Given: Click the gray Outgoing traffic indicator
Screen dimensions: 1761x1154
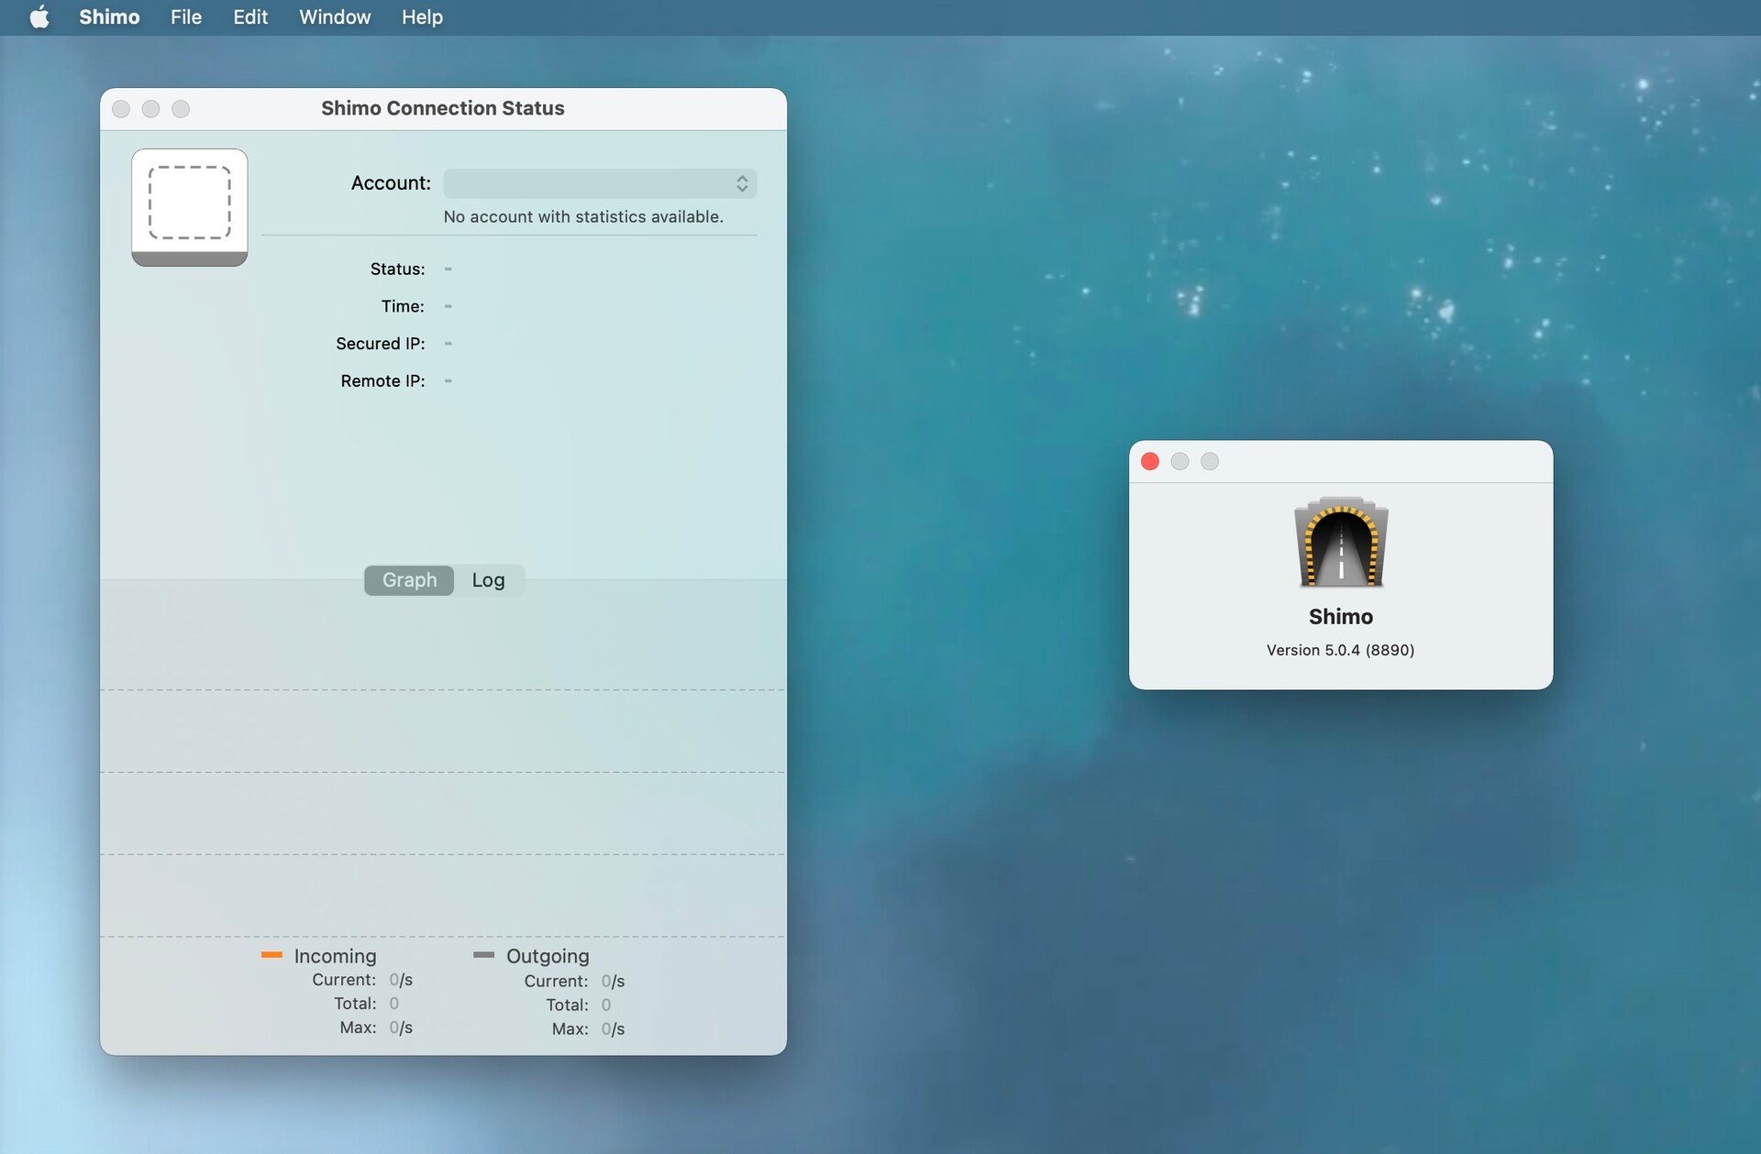Looking at the screenshot, I should tap(485, 955).
